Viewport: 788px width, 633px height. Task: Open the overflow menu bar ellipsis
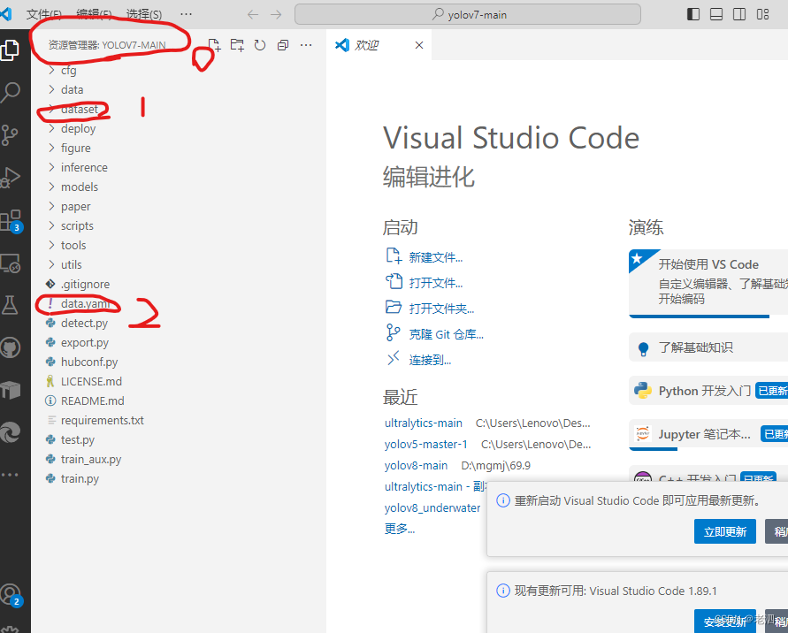click(186, 14)
